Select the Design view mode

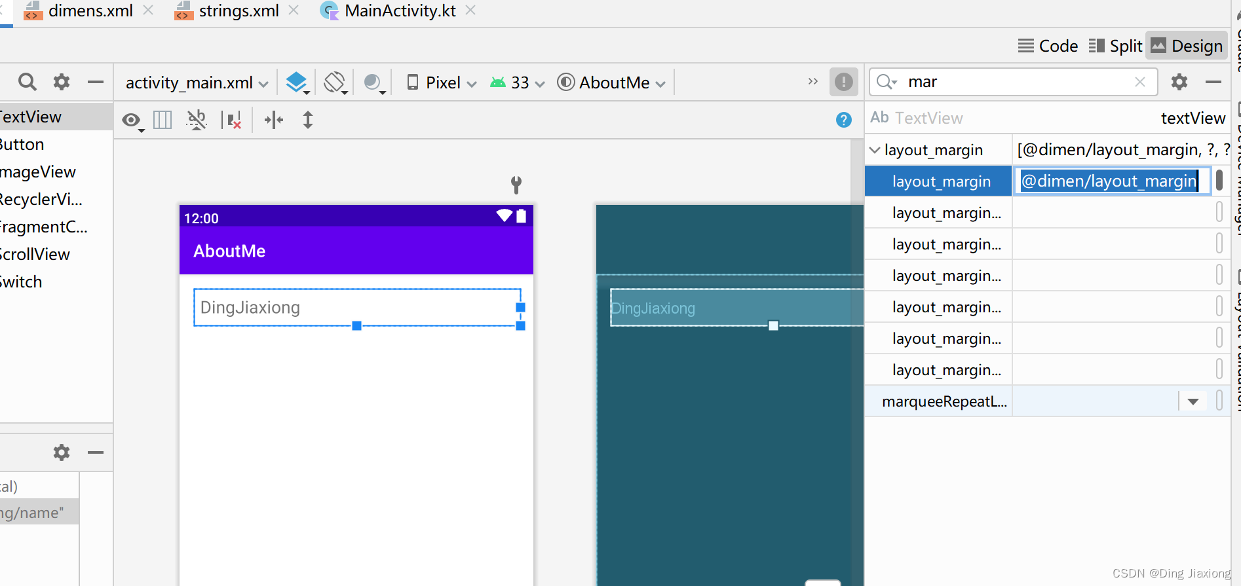(1187, 46)
